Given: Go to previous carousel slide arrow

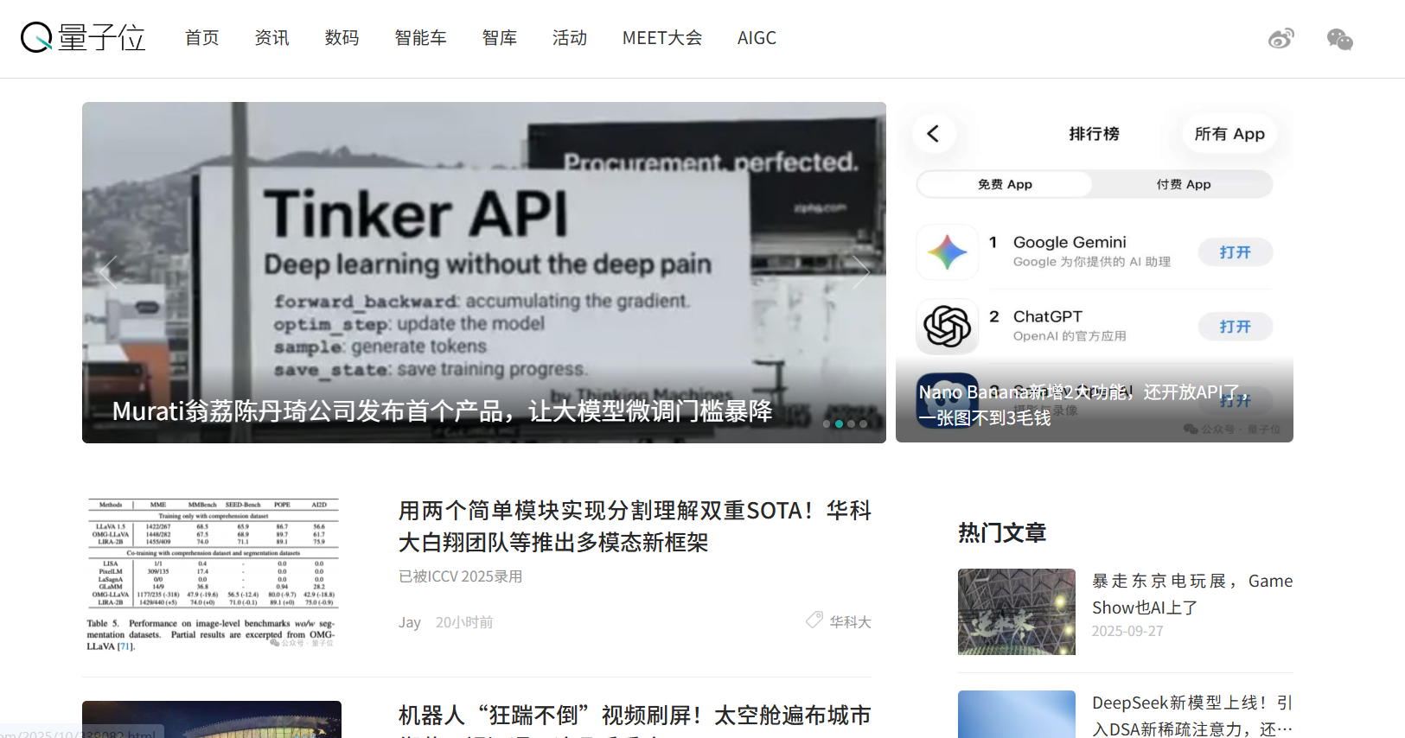Looking at the screenshot, I should pyautogui.click(x=108, y=272).
